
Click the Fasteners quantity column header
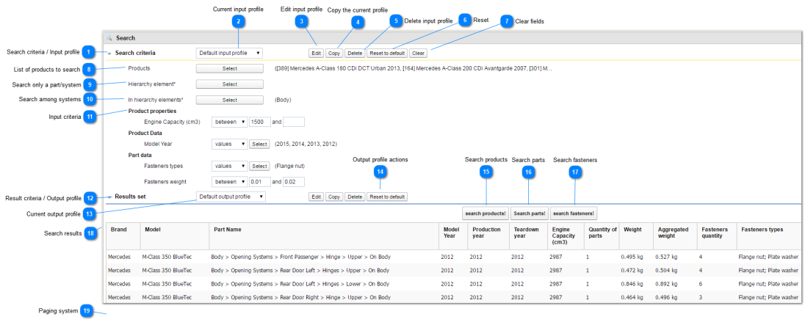pos(717,235)
